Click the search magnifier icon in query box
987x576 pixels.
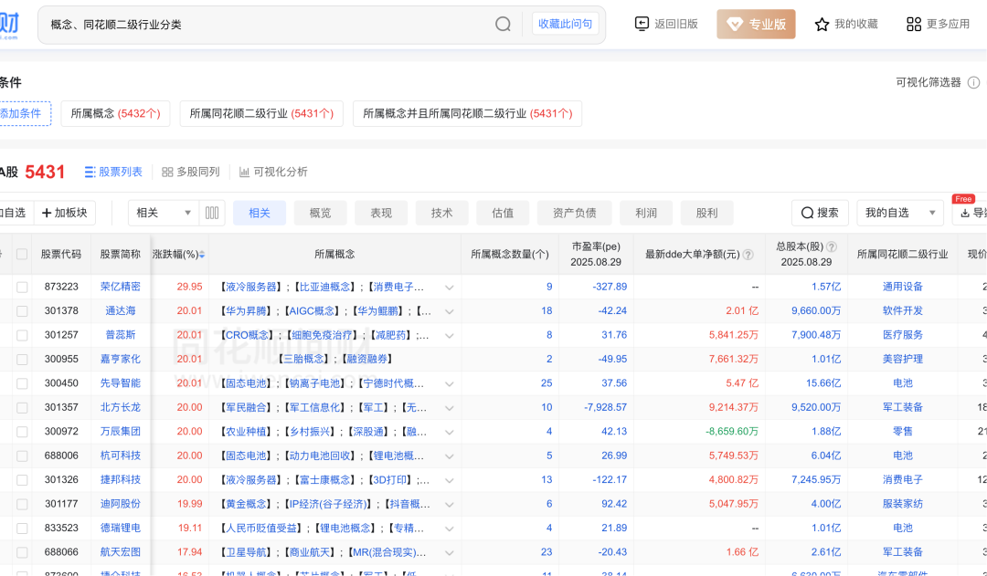[503, 25]
